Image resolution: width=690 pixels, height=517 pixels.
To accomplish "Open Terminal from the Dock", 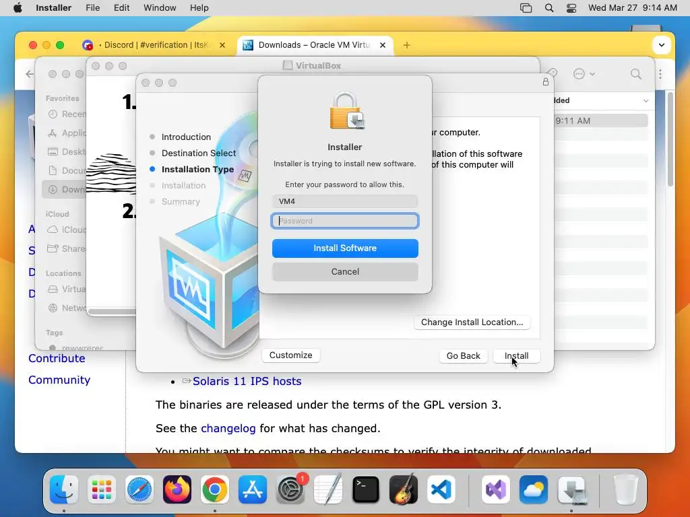I will click(366, 489).
